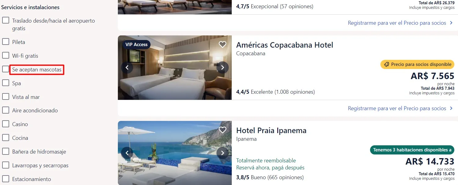Toggle the Vista al mar filter
The height and width of the screenshot is (185, 458).
click(5, 97)
